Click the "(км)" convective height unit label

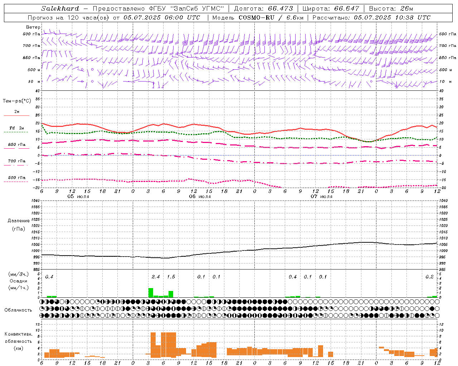pyautogui.click(x=18, y=348)
